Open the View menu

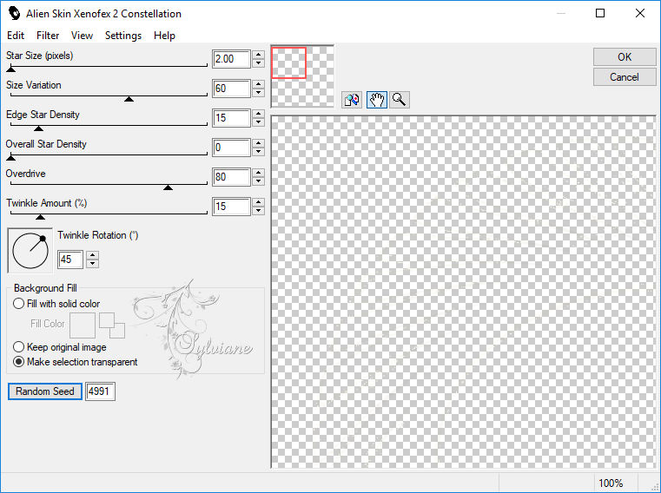coord(82,36)
